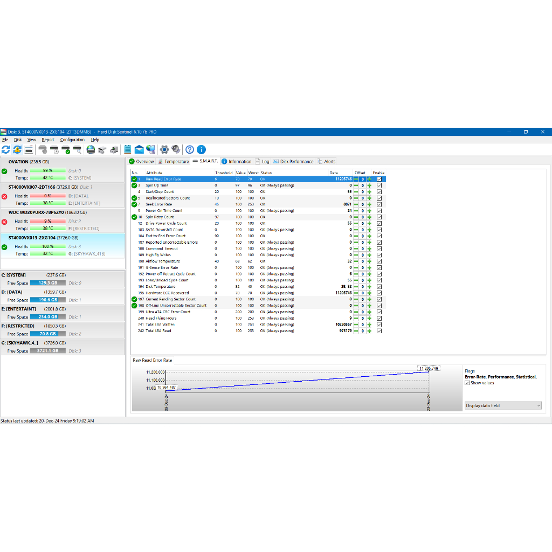Switch to the Overview tab

coord(142,162)
